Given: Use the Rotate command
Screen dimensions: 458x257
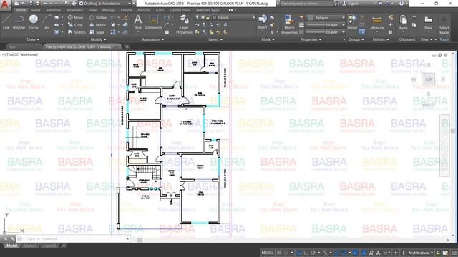Looking at the screenshot, I should (x=98, y=17).
